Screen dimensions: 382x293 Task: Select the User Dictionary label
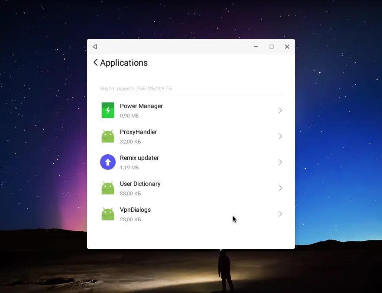(x=140, y=184)
